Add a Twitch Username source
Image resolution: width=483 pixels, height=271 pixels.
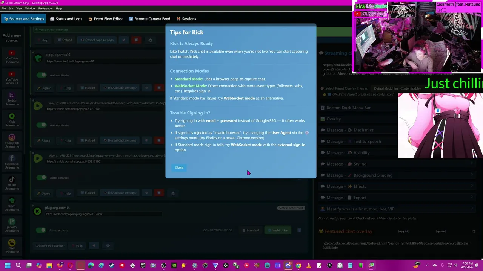click(12, 99)
